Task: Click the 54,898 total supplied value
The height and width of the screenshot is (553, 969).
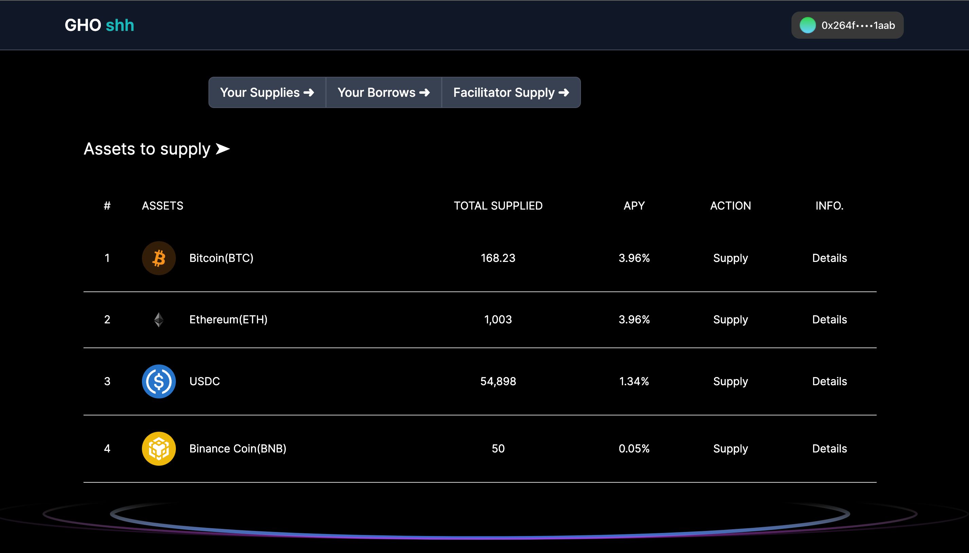Action: (498, 381)
